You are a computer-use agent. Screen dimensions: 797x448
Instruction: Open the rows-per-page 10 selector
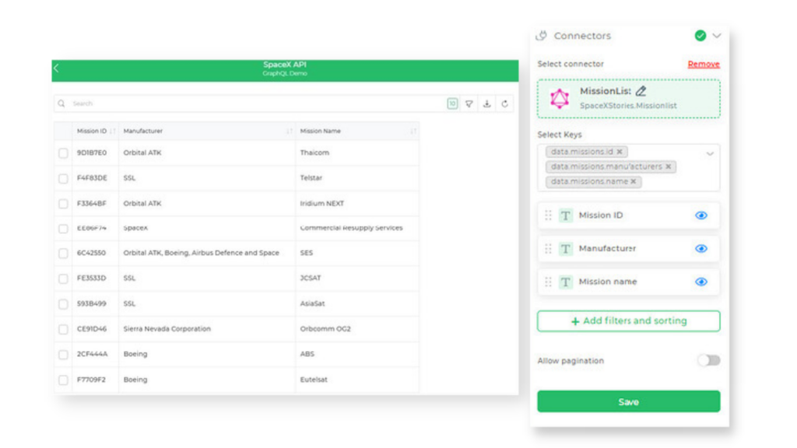452,103
